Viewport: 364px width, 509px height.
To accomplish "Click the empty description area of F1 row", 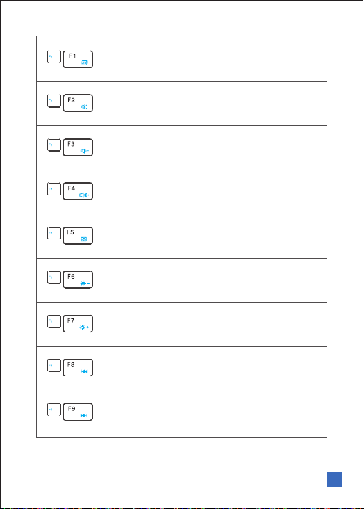I will (210, 59).
